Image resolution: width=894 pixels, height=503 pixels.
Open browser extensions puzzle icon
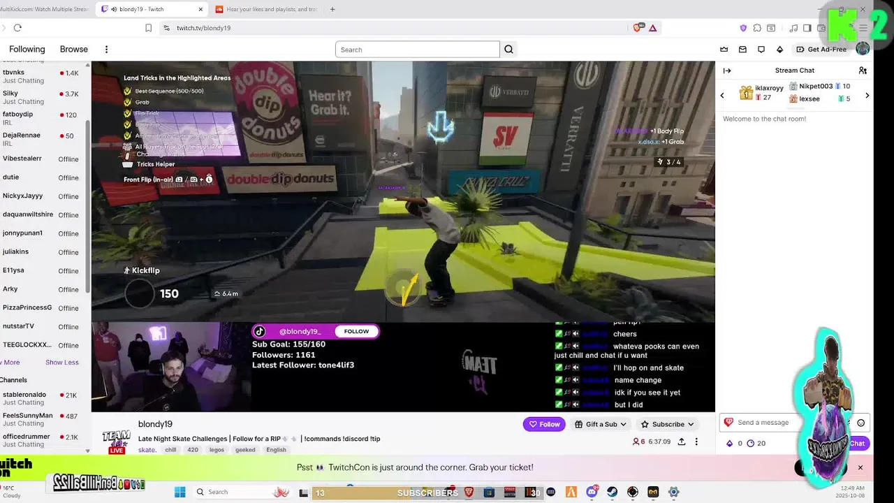757,28
